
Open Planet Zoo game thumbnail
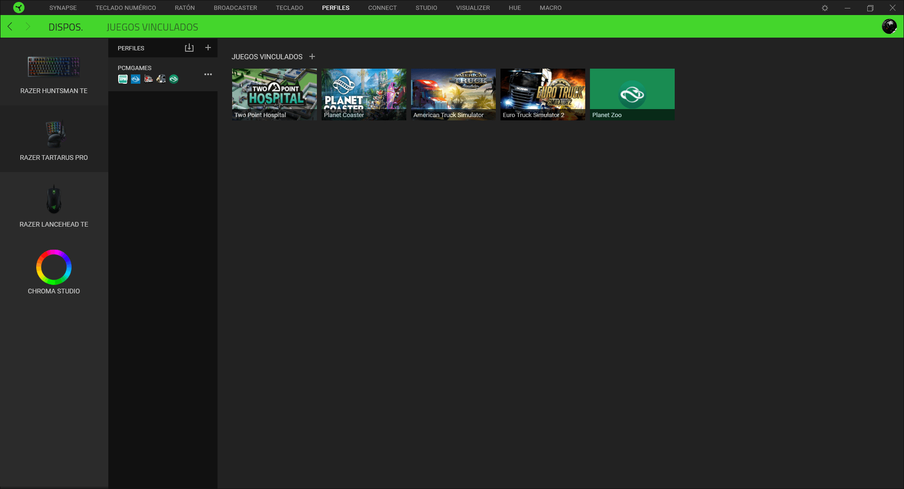(632, 95)
